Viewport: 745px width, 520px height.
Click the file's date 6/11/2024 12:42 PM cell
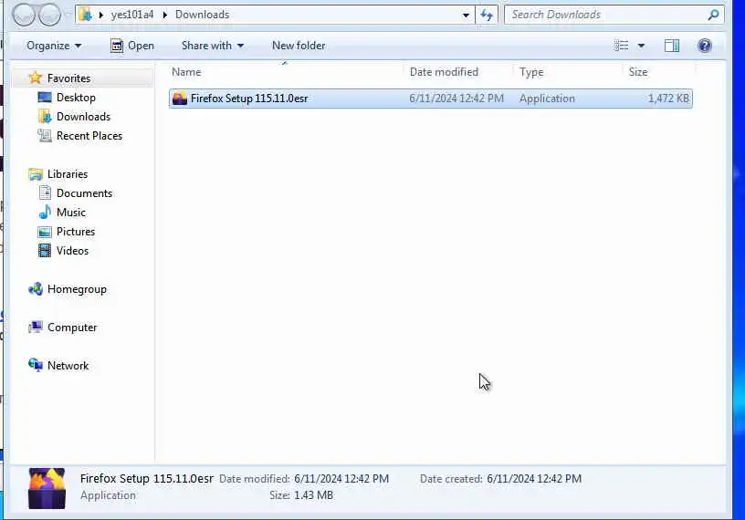pyautogui.click(x=456, y=99)
